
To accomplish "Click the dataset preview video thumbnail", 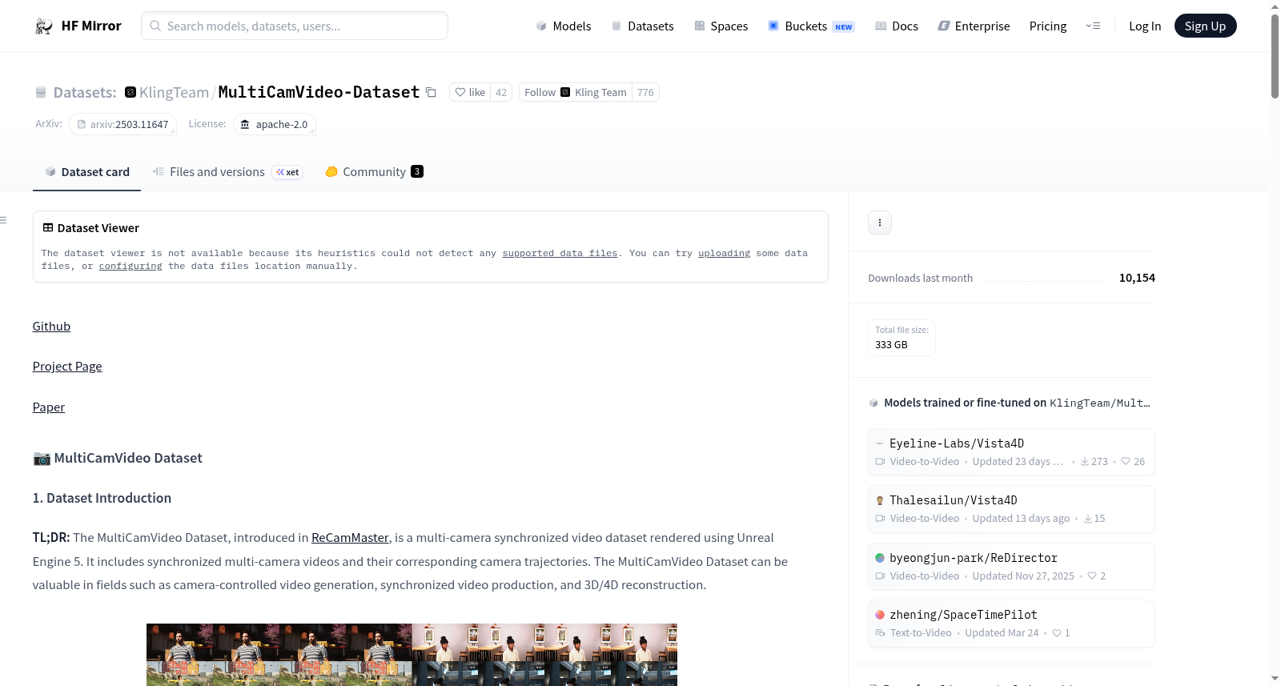I will point(412,655).
